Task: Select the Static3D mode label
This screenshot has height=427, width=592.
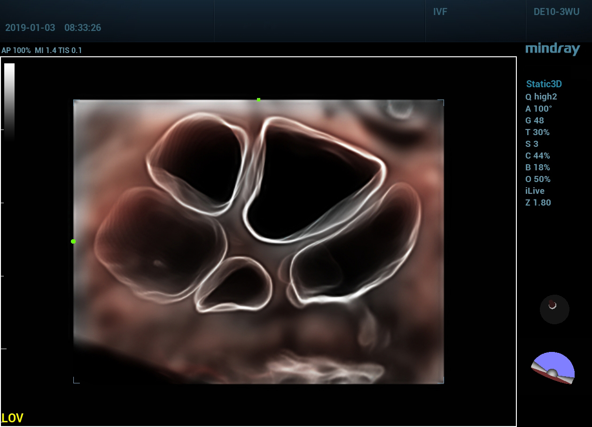Action: click(544, 84)
